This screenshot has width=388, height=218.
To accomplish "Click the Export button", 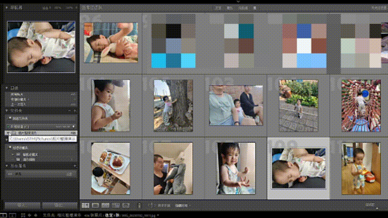I will click(59, 205).
